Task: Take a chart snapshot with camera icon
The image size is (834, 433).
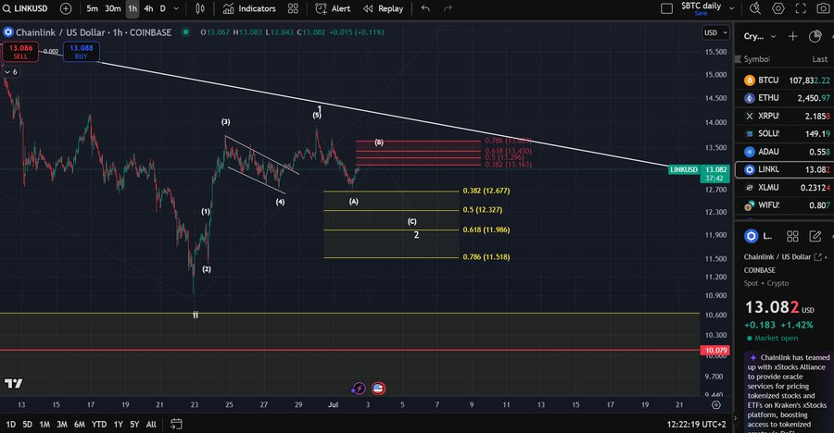Action: pos(824,8)
